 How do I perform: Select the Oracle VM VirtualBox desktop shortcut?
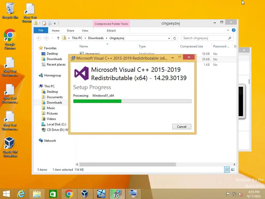(10, 147)
